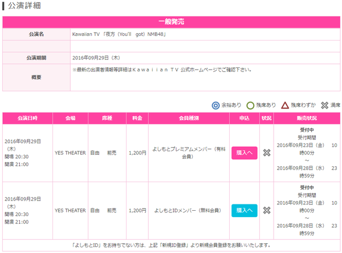This screenshot has height=253, width=342.
Task: Click the double-circle 余裕あり legend icon
Action: 215,106
